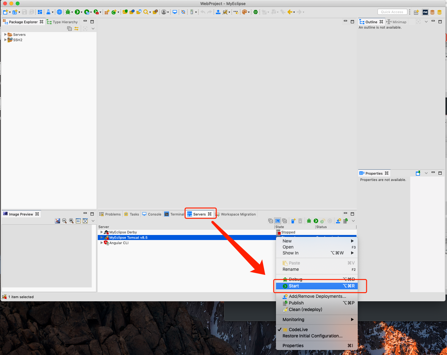Click the orange database perspective icon

click(433, 12)
